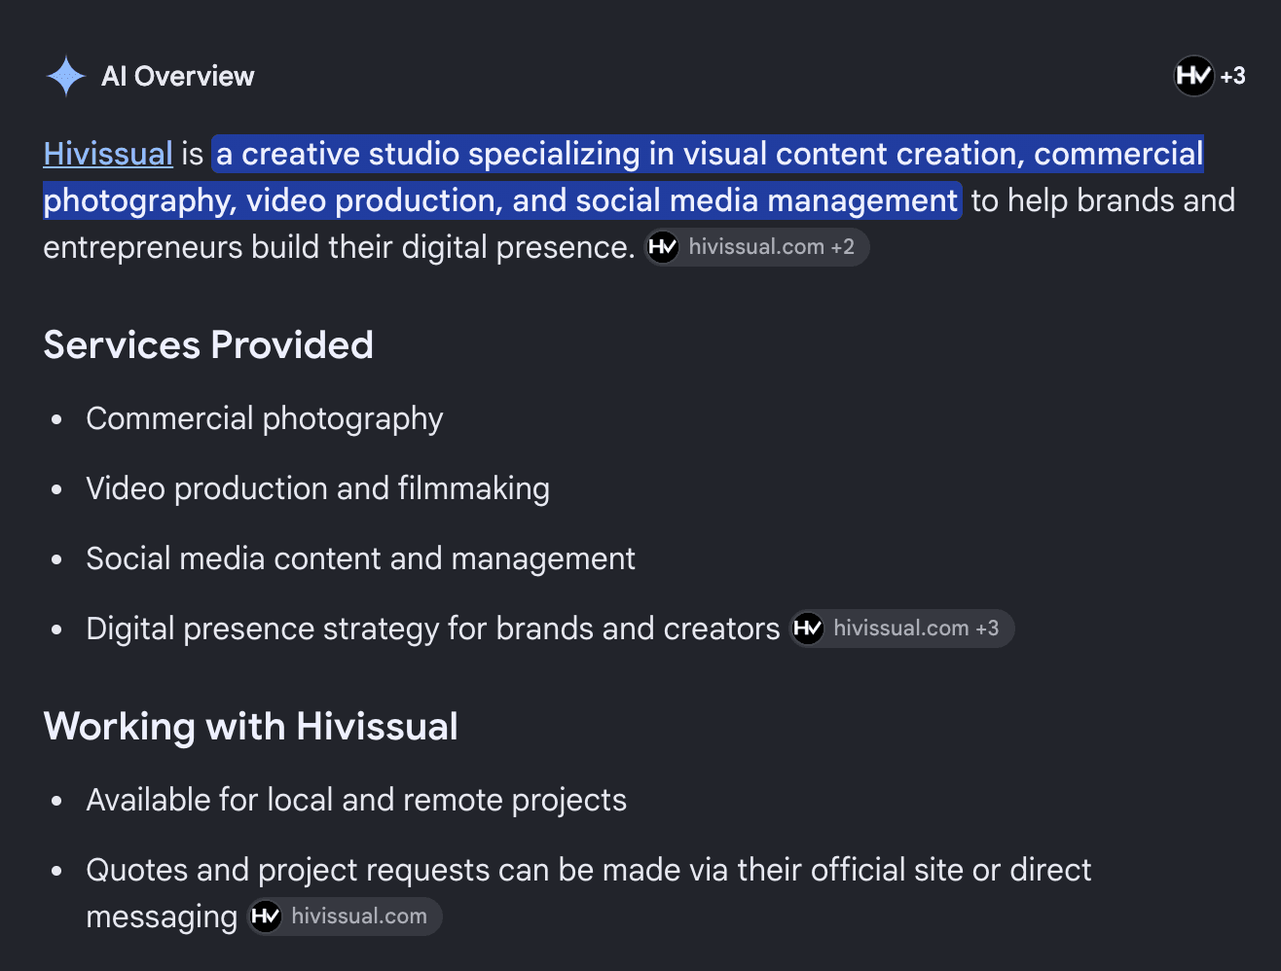Click 'Commercial photography' list item

265,419
